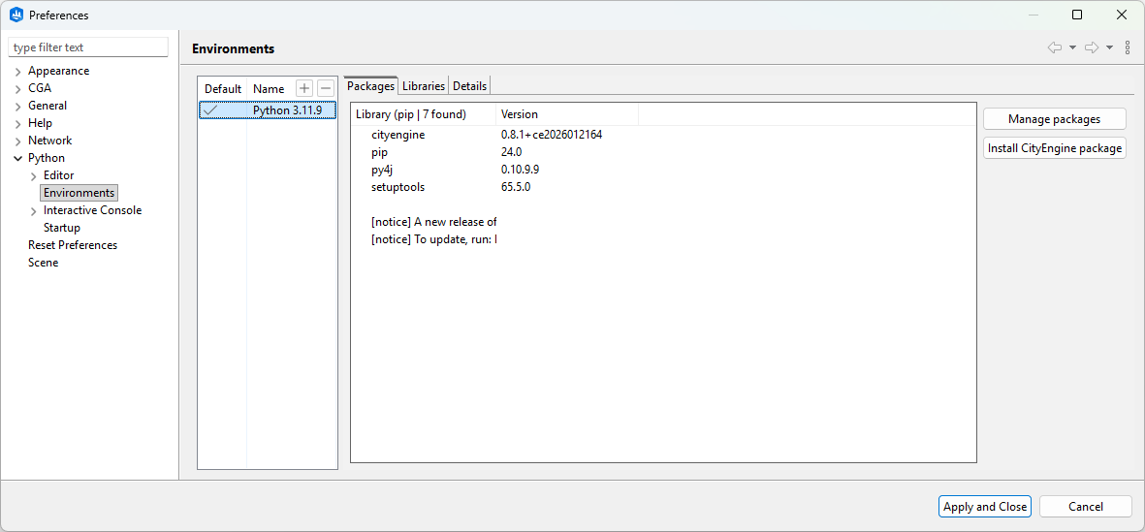Viewport: 1145px width, 532px height.
Task: Select Network in preferences tree
Action: pos(49,141)
